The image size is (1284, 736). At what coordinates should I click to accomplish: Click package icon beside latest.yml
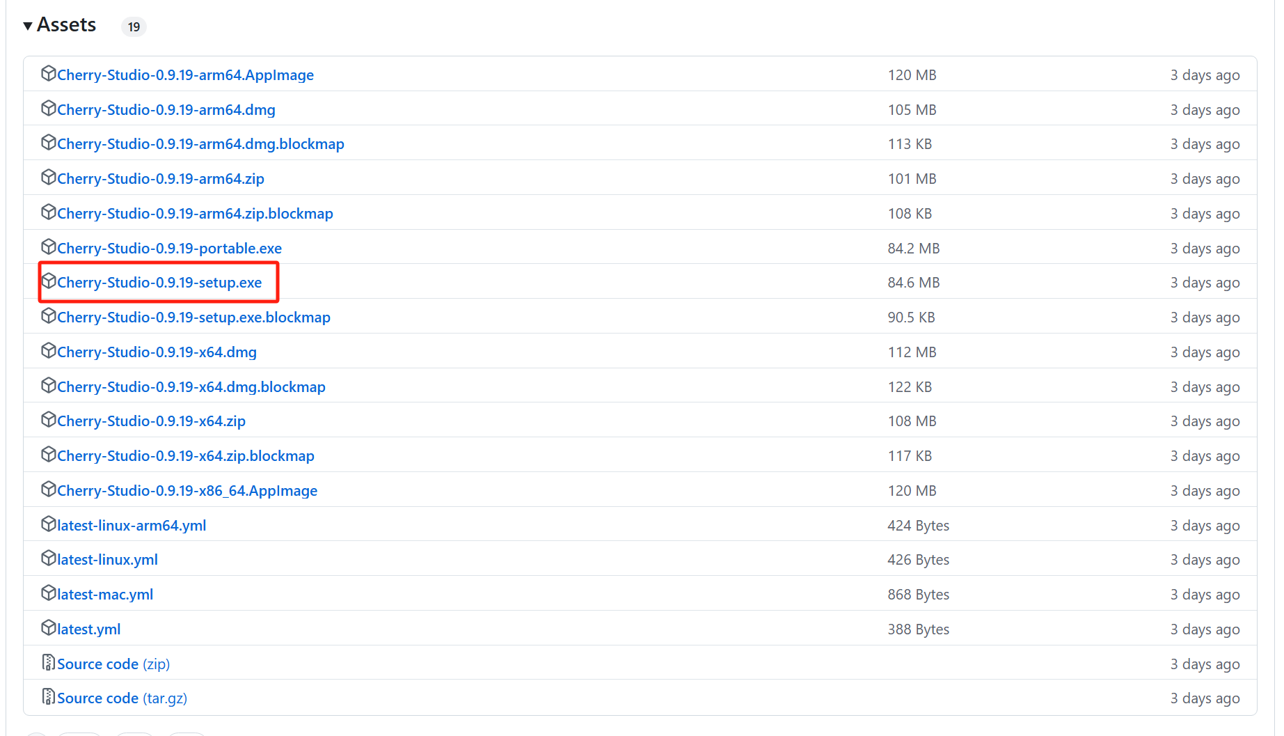click(x=48, y=627)
